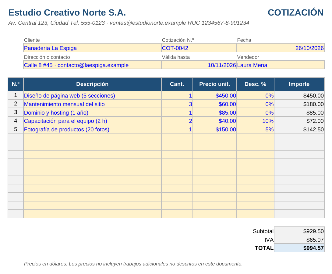Select 'Diseño de página web (5 secciones)' cell
This screenshot has width=332, height=274.
point(92,95)
